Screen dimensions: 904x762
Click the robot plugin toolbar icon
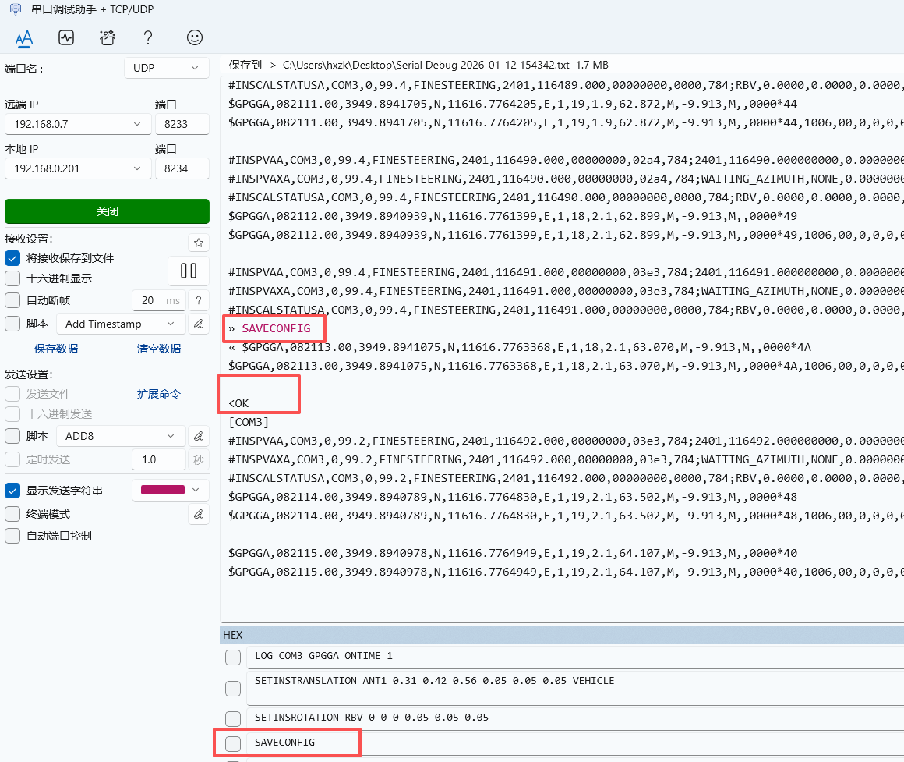coord(108,37)
